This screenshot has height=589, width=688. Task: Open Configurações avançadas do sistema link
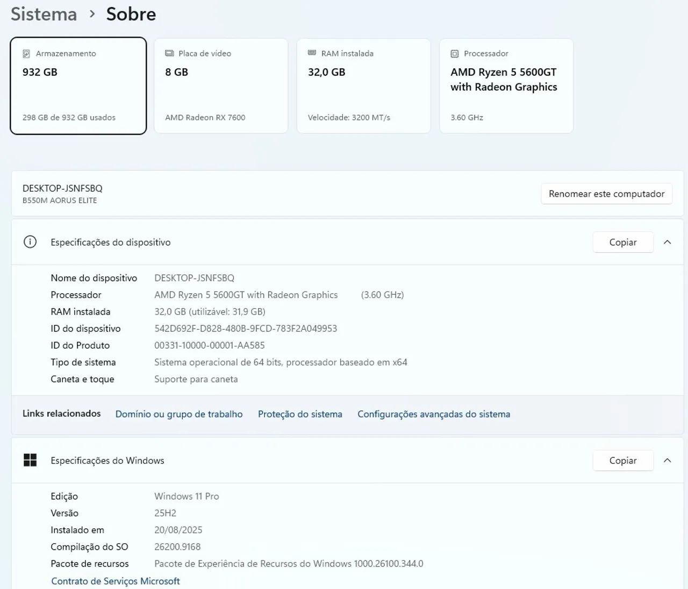click(x=434, y=414)
